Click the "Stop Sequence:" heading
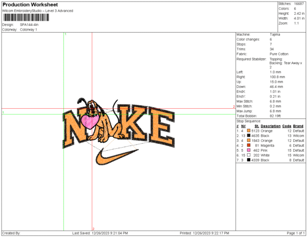The height and width of the screenshot is (237, 307). tap(249, 121)
